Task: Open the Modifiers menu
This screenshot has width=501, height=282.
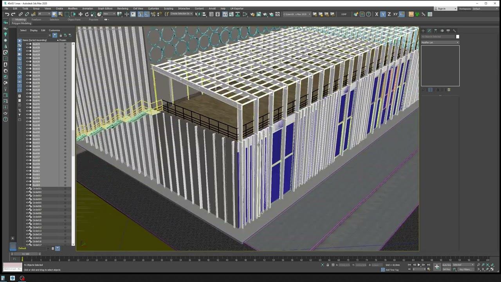Action: pyautogui.click(x=72, y=8)
